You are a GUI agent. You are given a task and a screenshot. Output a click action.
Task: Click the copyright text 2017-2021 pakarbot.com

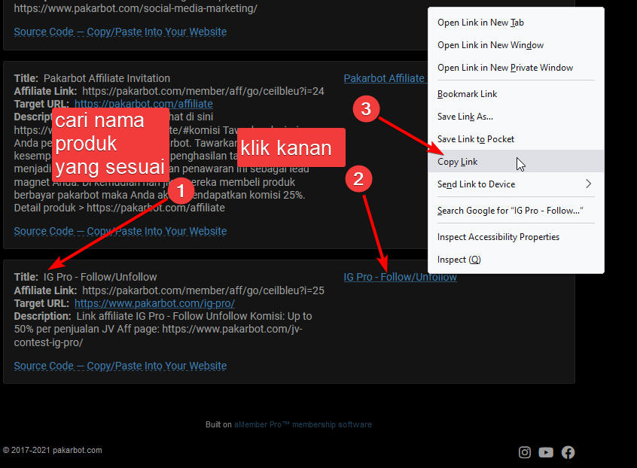pos(53,450)
